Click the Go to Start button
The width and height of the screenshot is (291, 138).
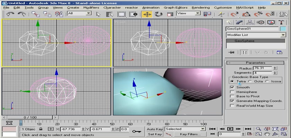point(212,129)
